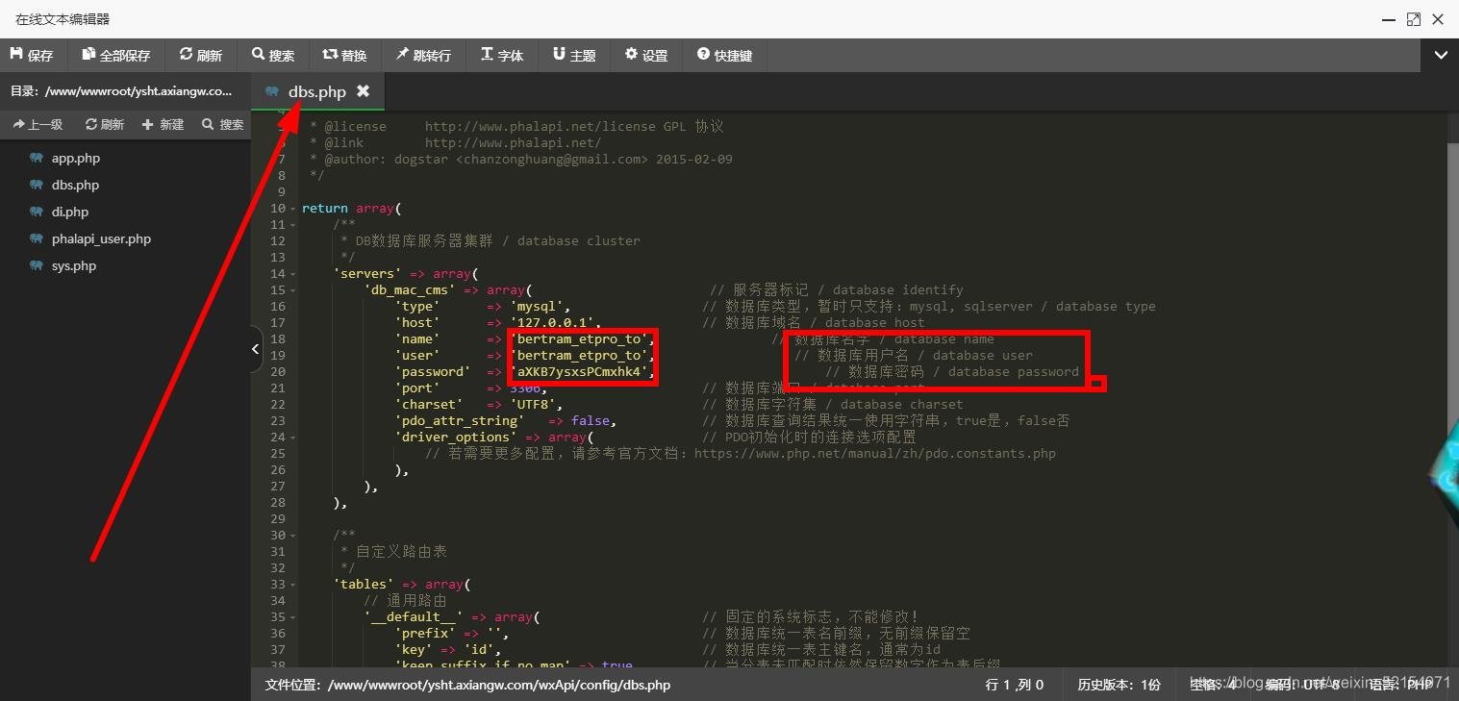The width and height of the screenshot is (1459, 701).
Task: Use the 跳转行 (Go to line) icon
Action: tap(424, 55)
